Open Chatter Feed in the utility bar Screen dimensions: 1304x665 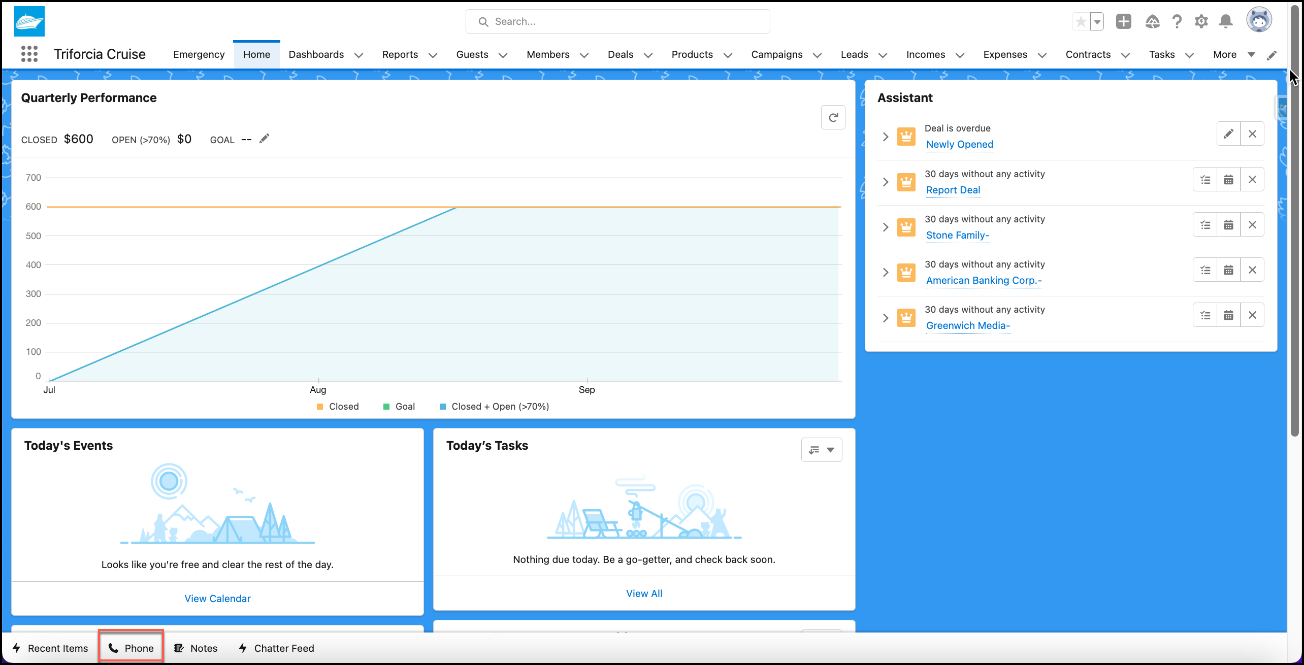pyautogui.click(x=276, y=648)
